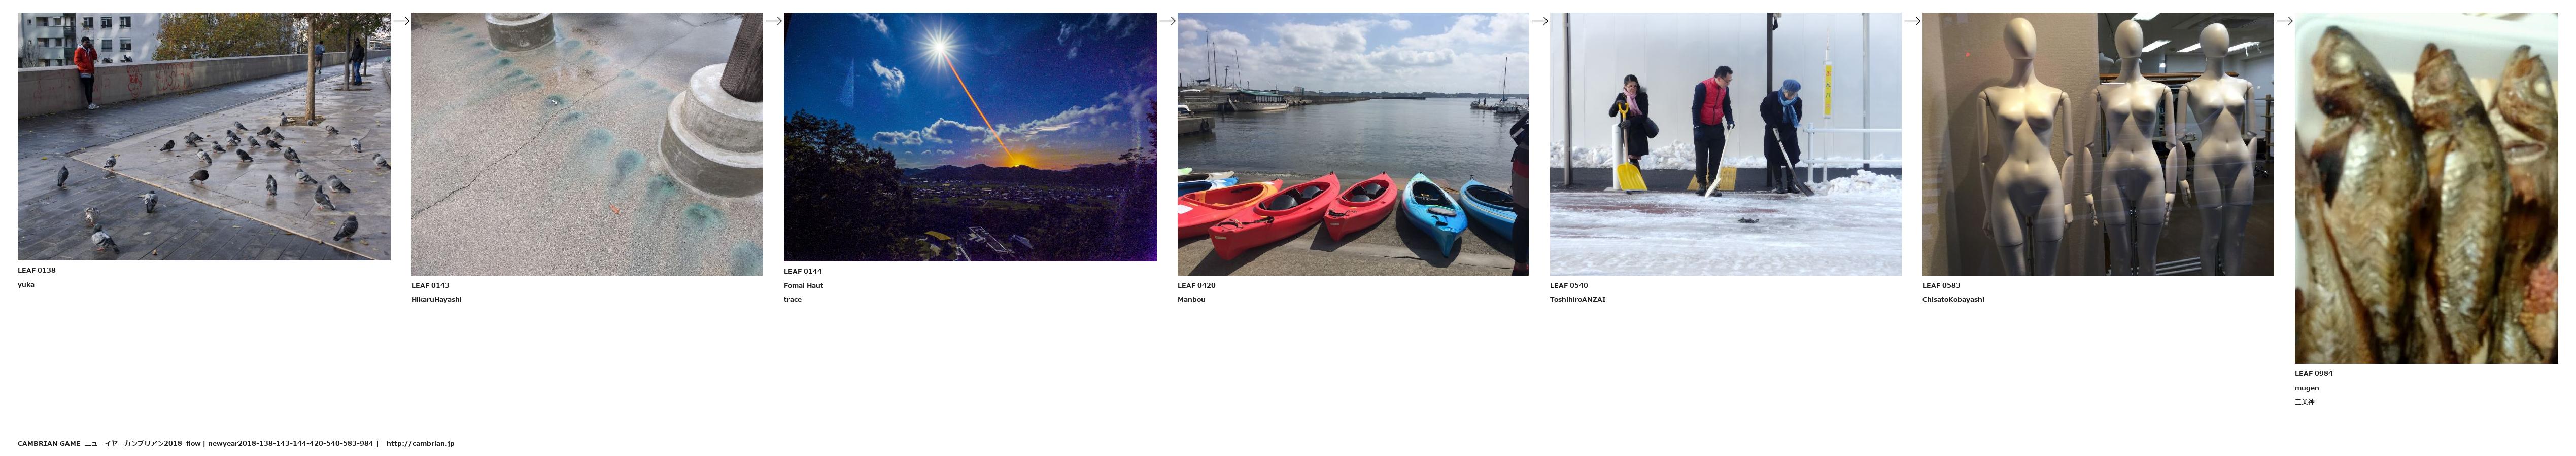
Task: Open the sun and sunset beam photo
Action: tap(970, 137)
